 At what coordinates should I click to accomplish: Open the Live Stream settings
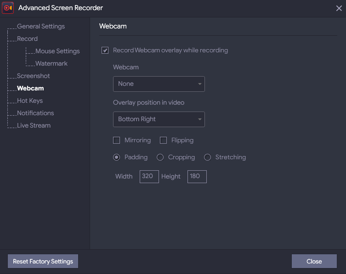34,126
